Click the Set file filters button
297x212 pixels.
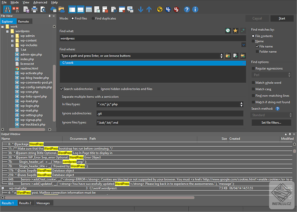pos(271,123)
